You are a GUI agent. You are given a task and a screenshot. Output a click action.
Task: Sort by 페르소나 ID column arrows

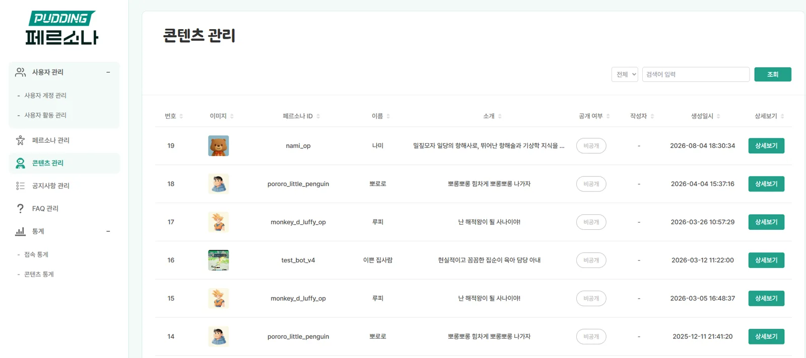[x=318, y=116]
